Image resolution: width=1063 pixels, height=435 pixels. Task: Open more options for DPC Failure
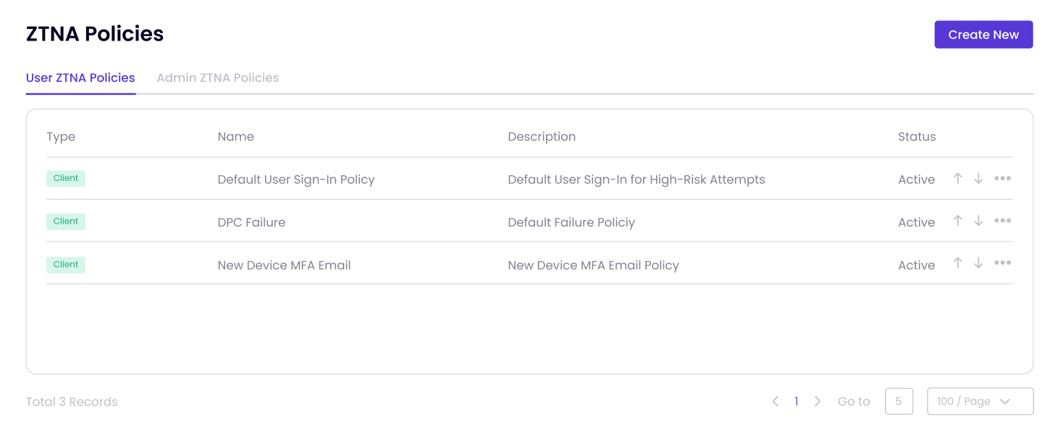(x=1002, y=221)
